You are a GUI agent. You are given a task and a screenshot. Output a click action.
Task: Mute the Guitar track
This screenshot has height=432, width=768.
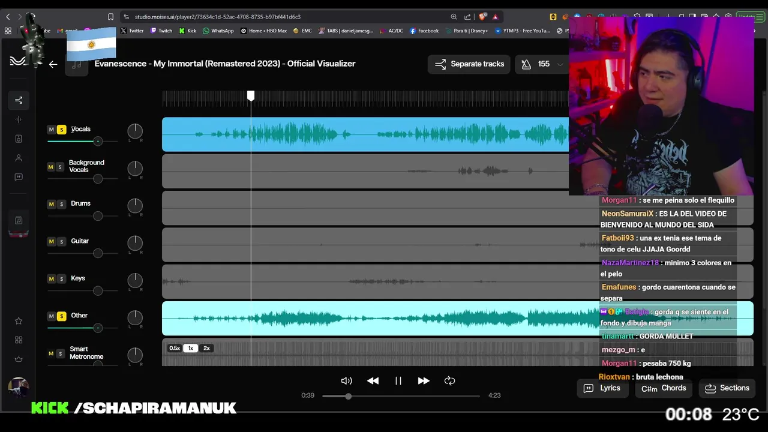[51, 241]
